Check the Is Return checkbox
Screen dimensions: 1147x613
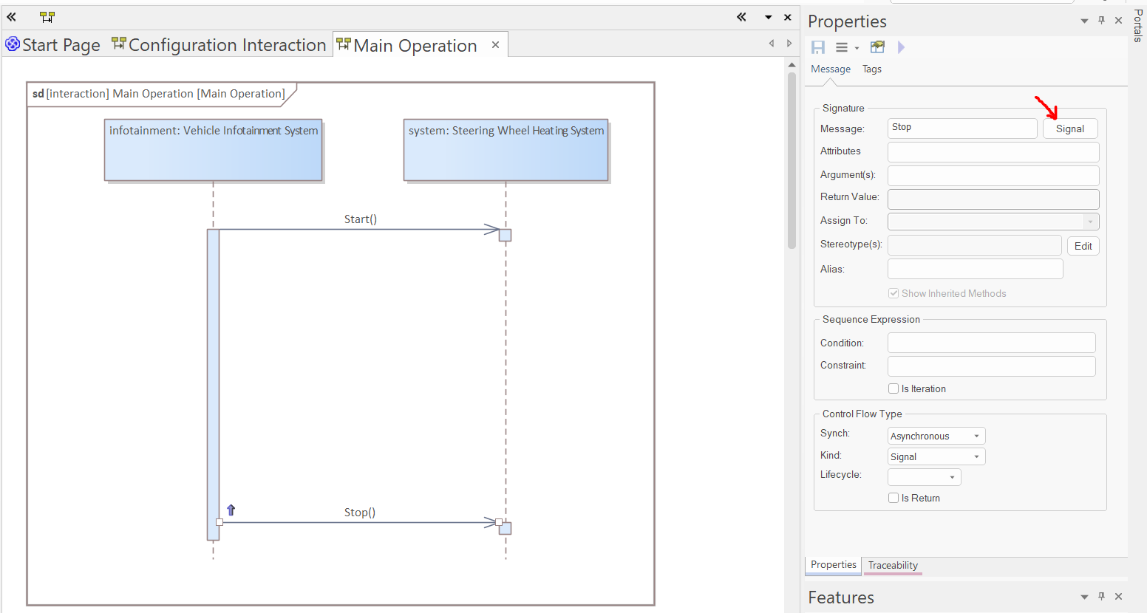point(894,498)
